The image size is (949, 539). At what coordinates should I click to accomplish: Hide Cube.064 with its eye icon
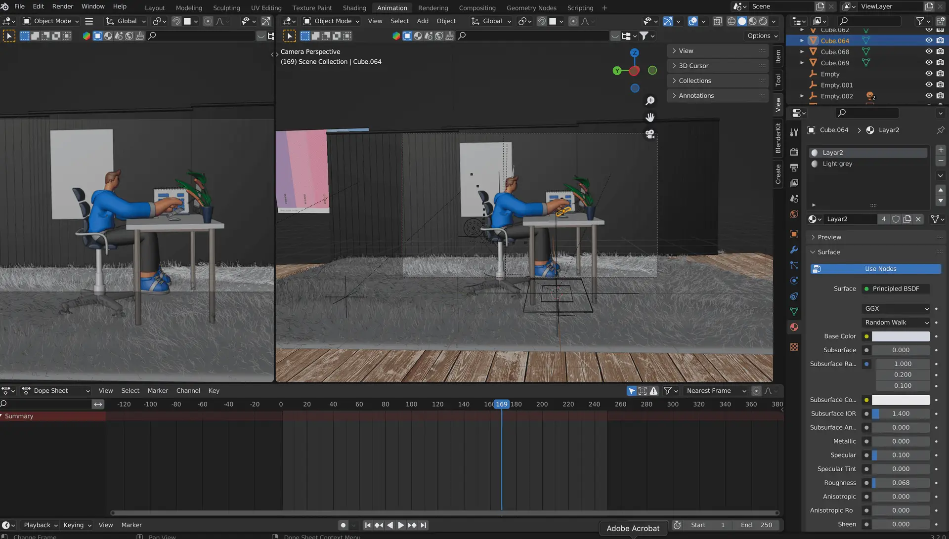click(x=929, y=41)
